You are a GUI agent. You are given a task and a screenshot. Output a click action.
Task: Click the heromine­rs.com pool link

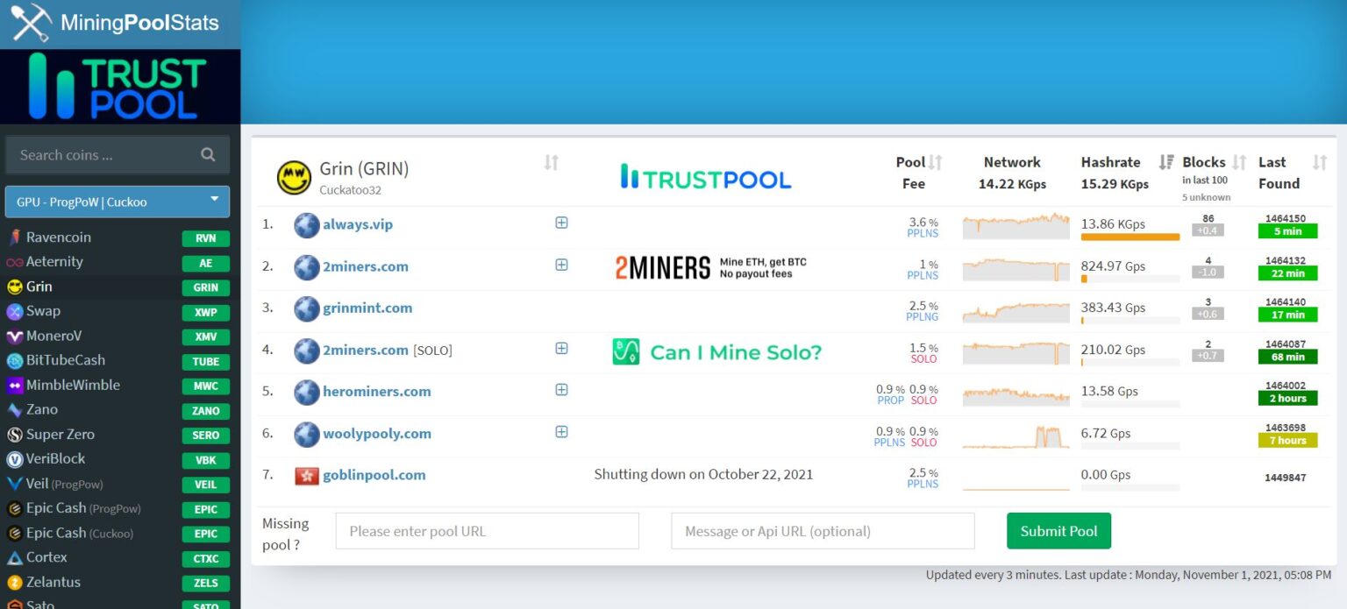(377, 392)
